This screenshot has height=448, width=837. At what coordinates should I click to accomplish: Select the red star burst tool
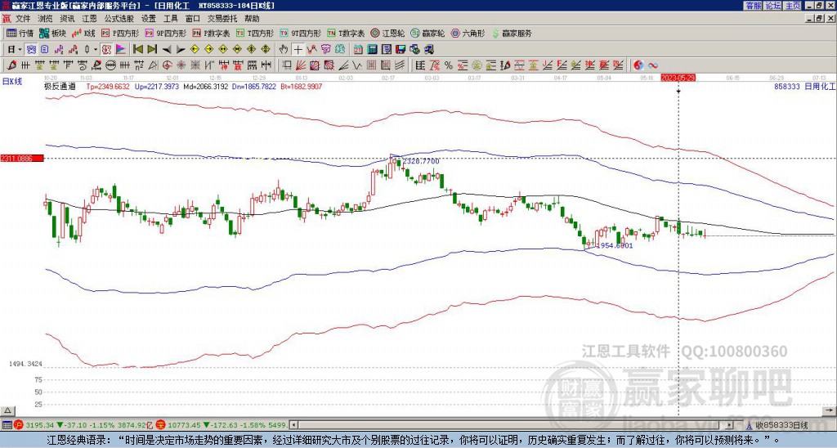181,65
